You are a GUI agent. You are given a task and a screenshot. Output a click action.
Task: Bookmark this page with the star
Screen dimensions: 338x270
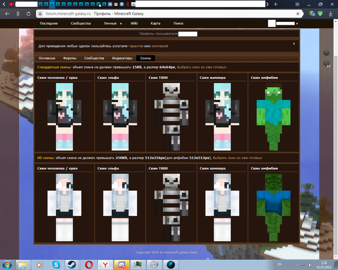pos(297,13)
